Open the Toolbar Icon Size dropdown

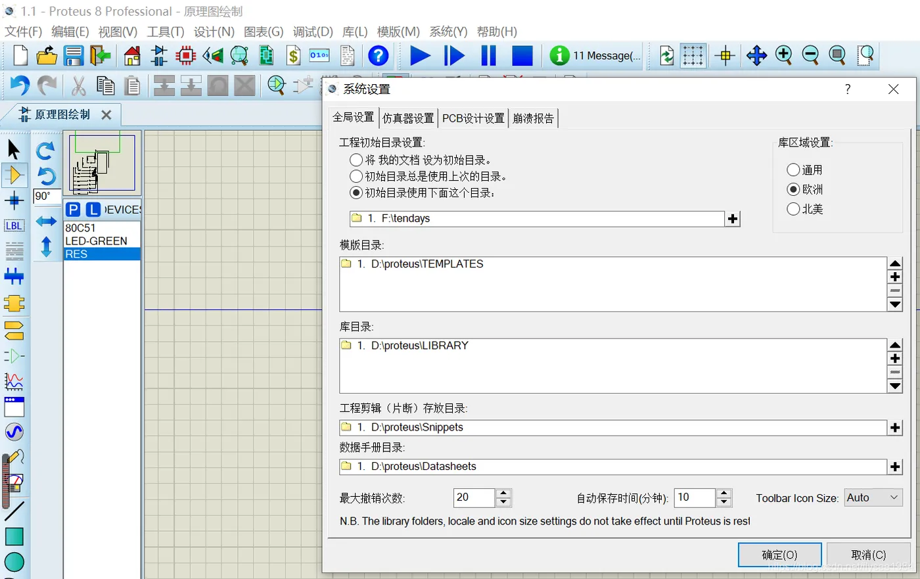pos(873,498)
